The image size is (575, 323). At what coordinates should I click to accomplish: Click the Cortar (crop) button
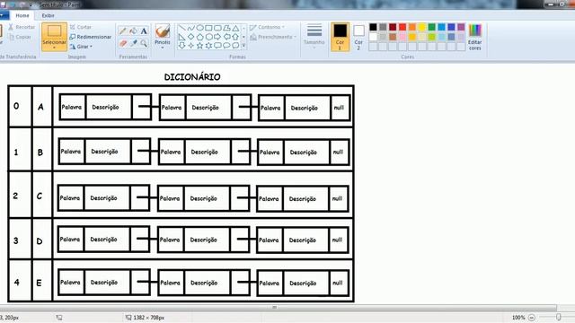[x=81, y=27]
